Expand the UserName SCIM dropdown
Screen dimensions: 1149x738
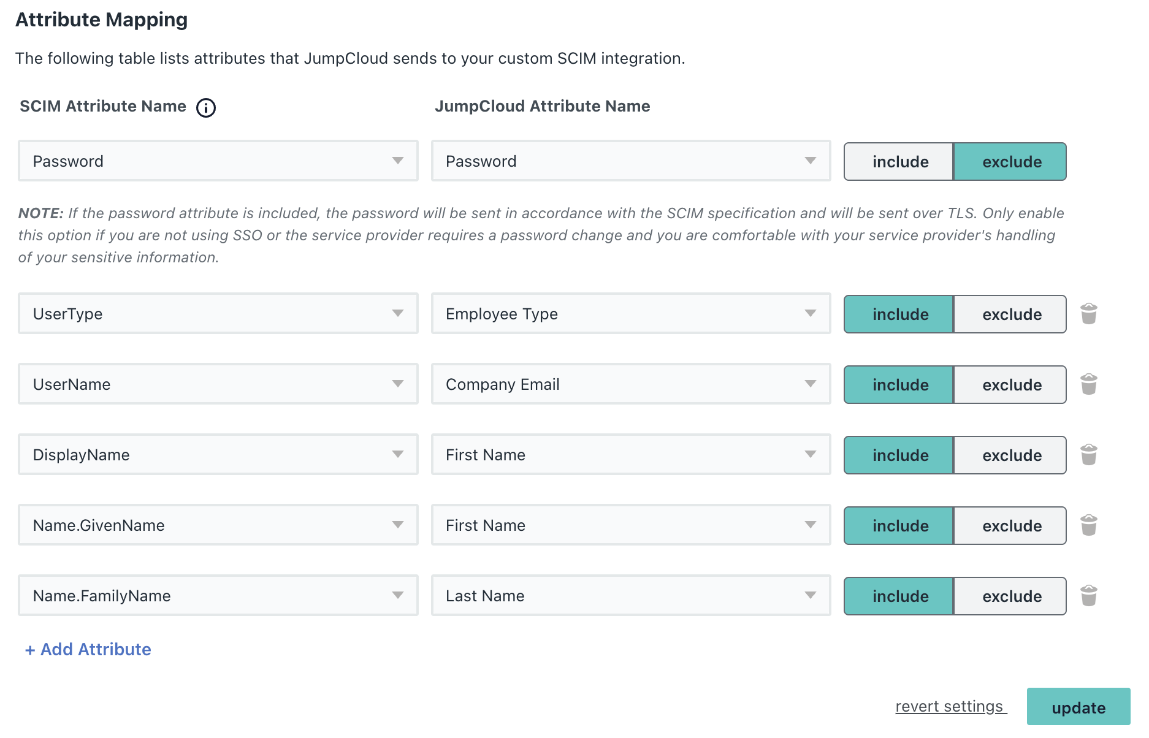[218, 384]
